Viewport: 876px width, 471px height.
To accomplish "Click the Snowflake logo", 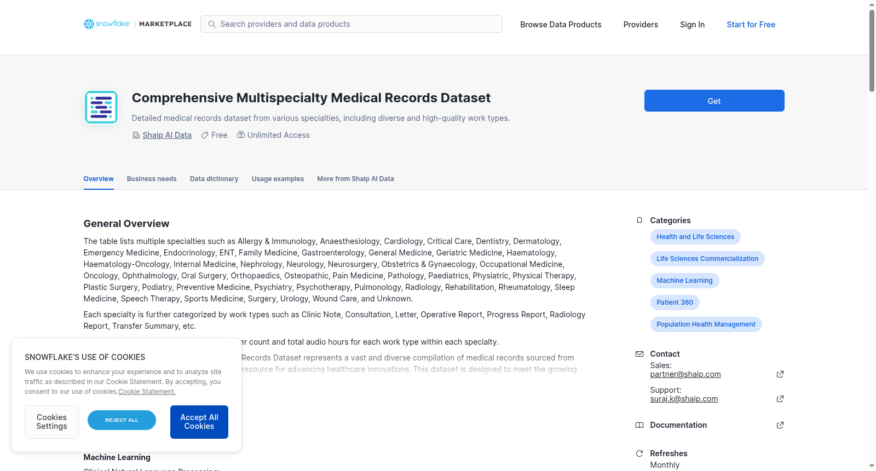I will tap(107, 24).
